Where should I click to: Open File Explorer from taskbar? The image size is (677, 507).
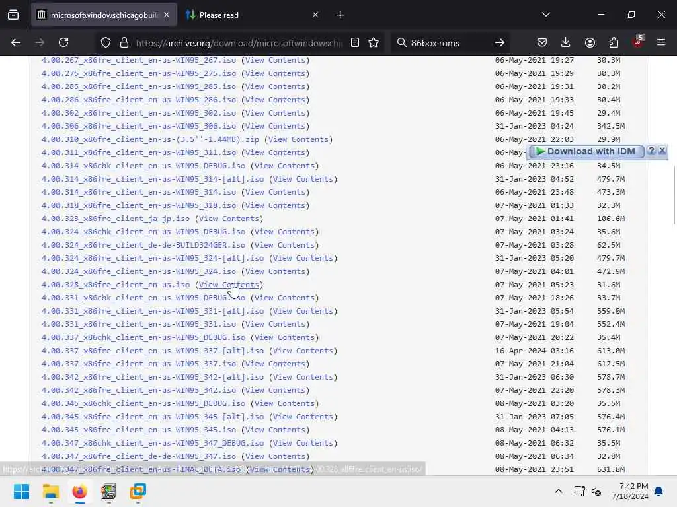(x=50, y=491)
